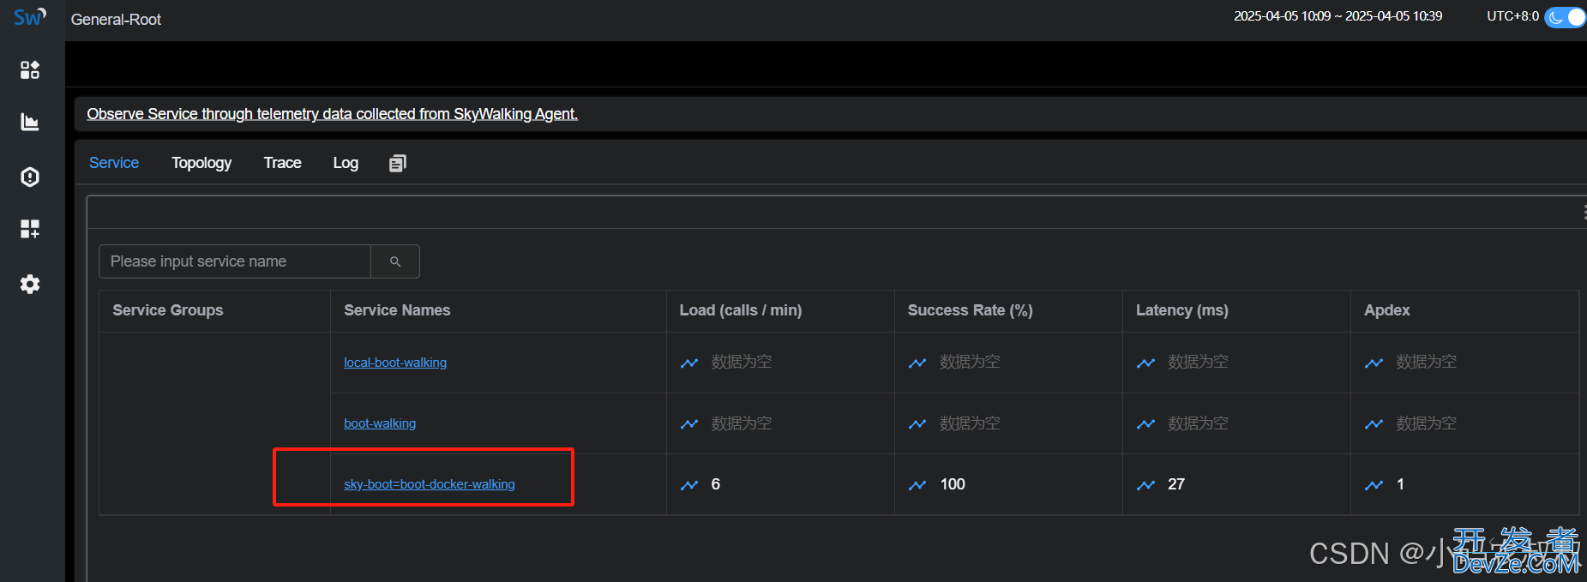Toggle the dark theme switch

coord(1566,17)
